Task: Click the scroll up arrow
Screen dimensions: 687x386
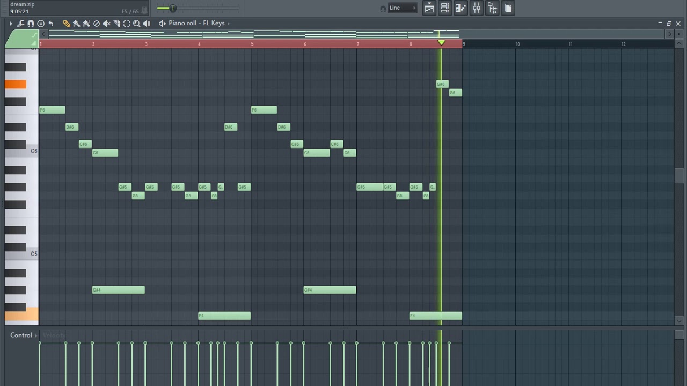Action: (679, 44)
